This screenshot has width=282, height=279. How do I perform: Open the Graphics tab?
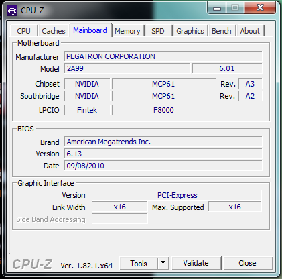(x=190, y=31)
